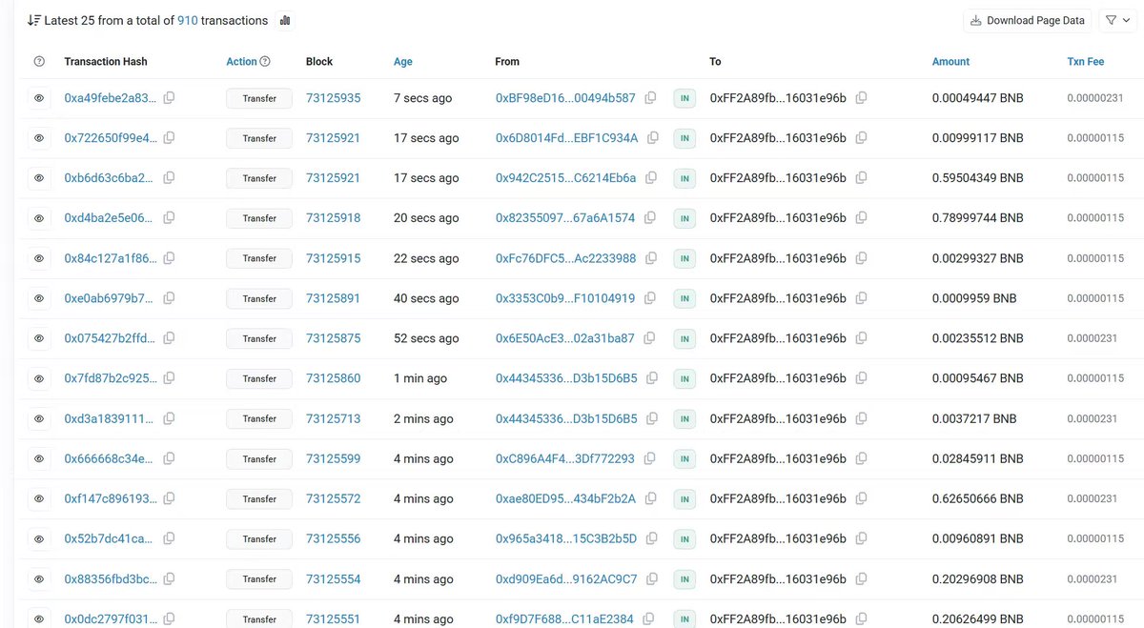Open address 0xd909Ea6d...9162AC9C7
Image resolution: width=1144 pixels, height=628 pixels.
(x=566, y=578)
